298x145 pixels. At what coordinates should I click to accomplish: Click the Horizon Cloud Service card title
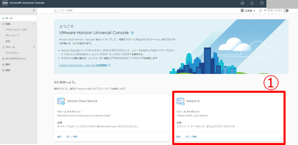click(82, 101)
